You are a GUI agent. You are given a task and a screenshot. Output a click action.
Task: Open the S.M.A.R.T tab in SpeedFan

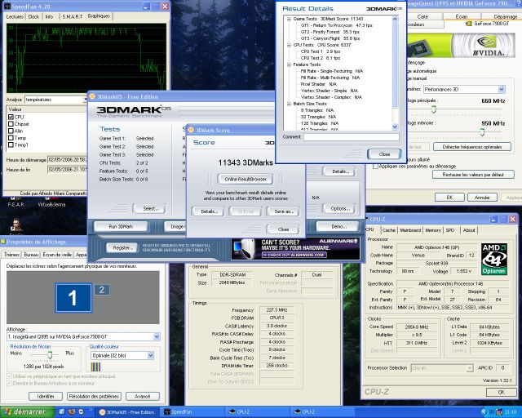pos(73,16)
